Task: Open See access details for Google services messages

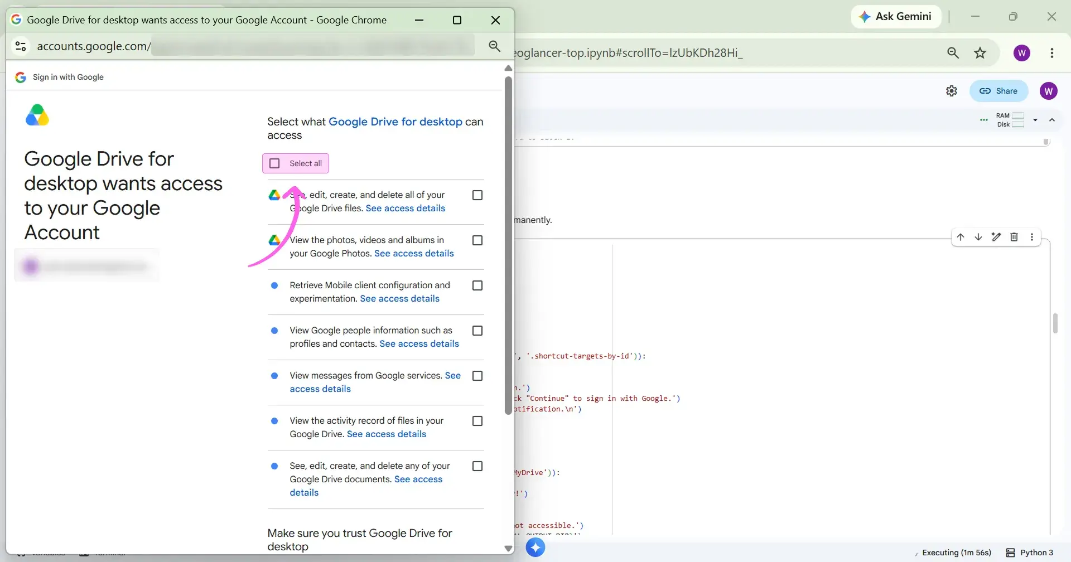Action: pyautogui.click(x=320, y=389)
